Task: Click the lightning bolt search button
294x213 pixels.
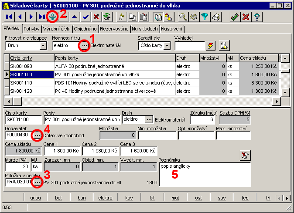Action: point(211,46)
